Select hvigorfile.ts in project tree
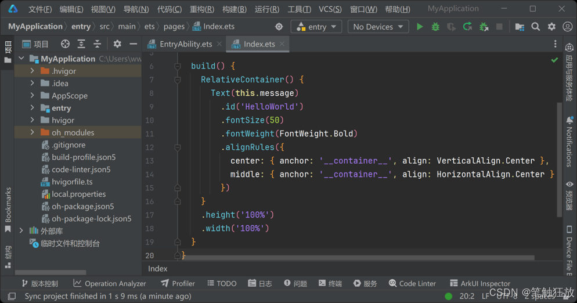This screenshot has width=577, height=303. pos(72,182)
